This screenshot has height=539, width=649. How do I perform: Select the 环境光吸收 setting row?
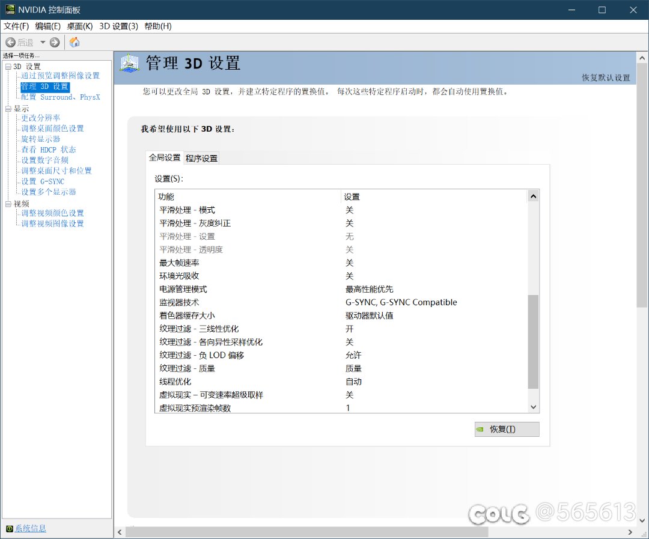[341, 276]
